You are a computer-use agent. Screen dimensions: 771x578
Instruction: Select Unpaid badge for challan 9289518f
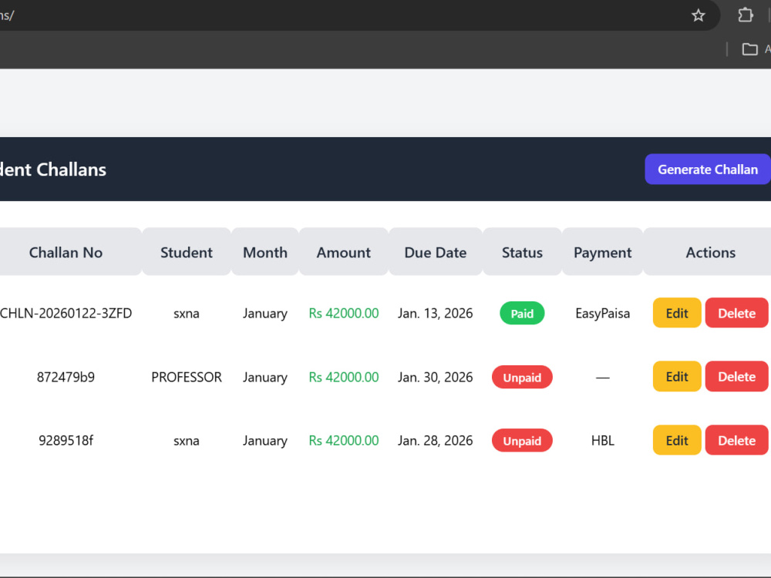click(x=522, y=440)
